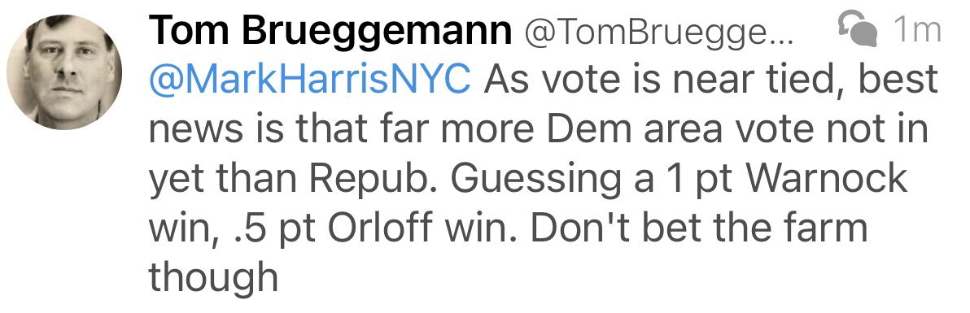The height and width of the screenshot is (313, 970).
Task: Open Tom Brueggemann's profile photo
Action: [x=63, y=72]
